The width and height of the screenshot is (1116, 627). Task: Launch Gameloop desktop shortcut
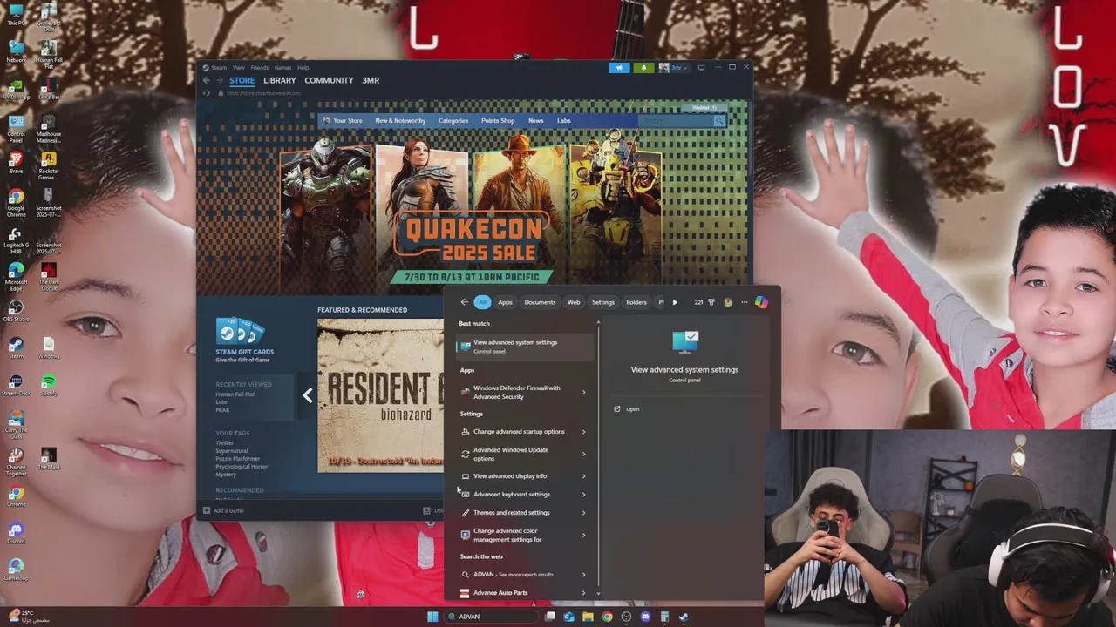(x=16, y=570)
